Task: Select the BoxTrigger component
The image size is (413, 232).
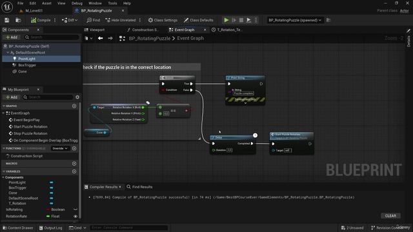Action: click(x=27, y=65)
